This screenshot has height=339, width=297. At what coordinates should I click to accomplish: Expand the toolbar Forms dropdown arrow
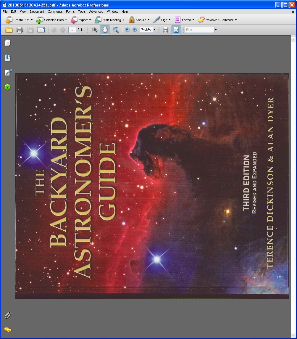[193, 20]
